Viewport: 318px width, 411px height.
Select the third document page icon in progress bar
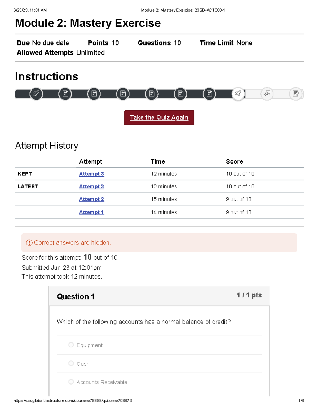pyautogui.click(x=123, y=94)
